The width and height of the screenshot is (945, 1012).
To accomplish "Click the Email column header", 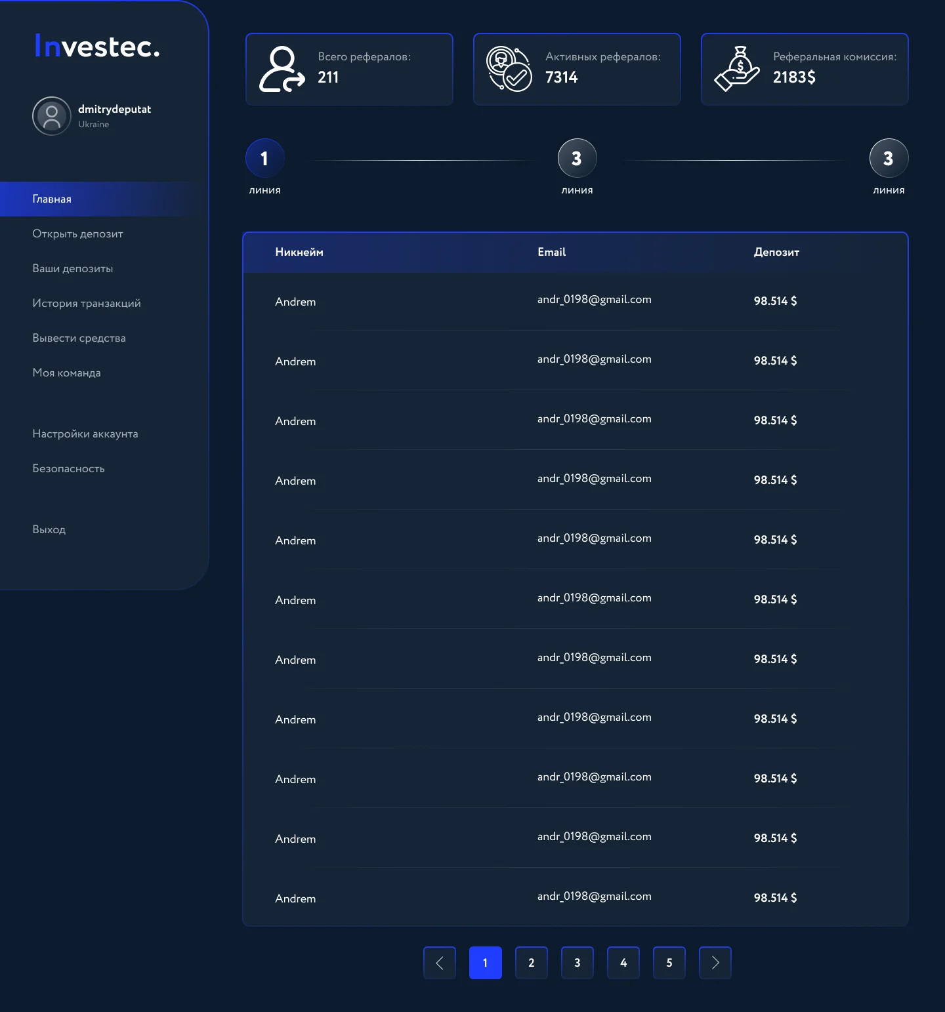I will (x=551, y=252).
